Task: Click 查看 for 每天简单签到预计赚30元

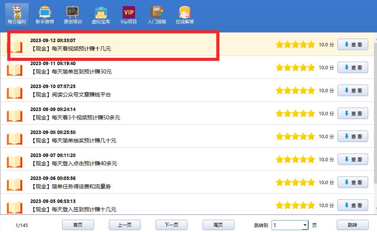Action: click(x=353, y=67)
